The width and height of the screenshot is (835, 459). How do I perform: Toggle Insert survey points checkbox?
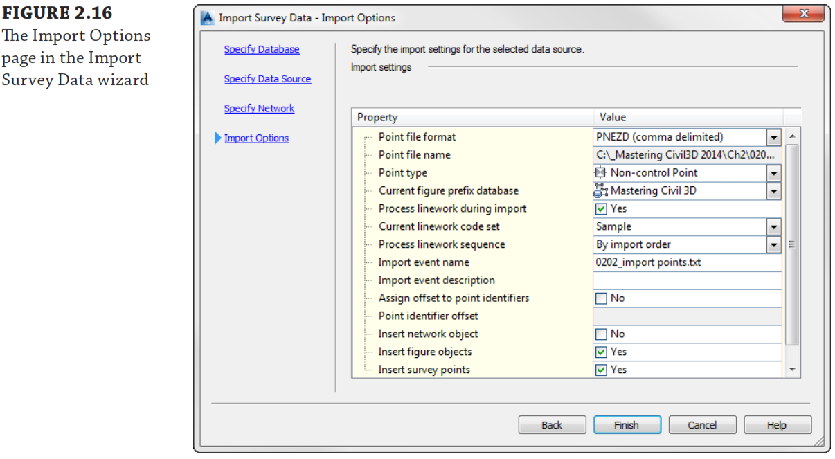(602, 370)
